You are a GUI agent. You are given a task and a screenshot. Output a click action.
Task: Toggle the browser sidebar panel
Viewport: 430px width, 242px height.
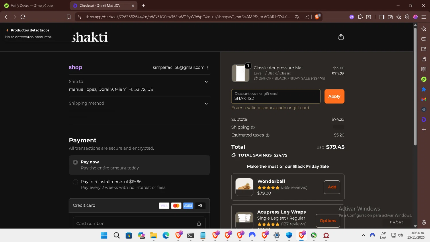[x=382, y=17]
